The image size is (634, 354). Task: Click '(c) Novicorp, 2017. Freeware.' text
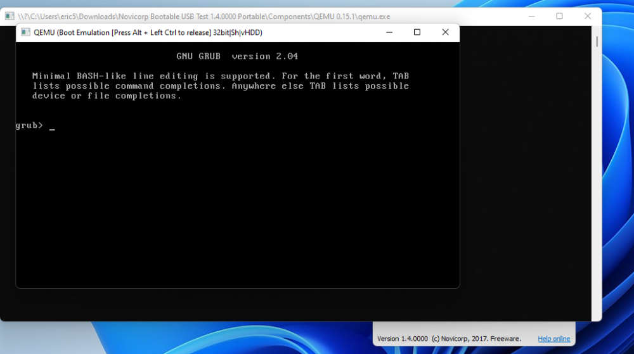coord(476,339)
